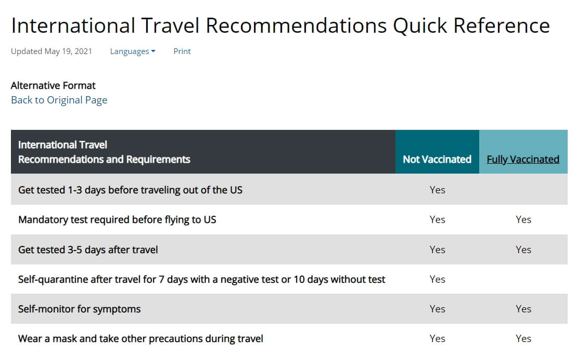Click Wear a mask row label
Screen dimensions: 576x355
click(140, 338)
